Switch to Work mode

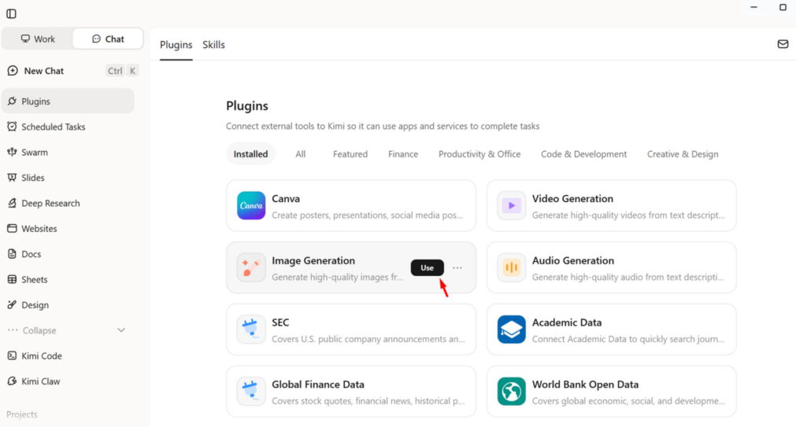point(38,39)
